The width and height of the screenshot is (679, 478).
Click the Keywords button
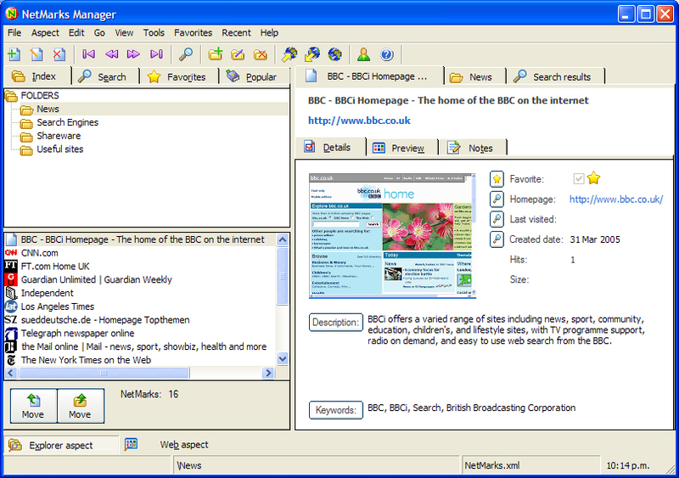point(335,410)
